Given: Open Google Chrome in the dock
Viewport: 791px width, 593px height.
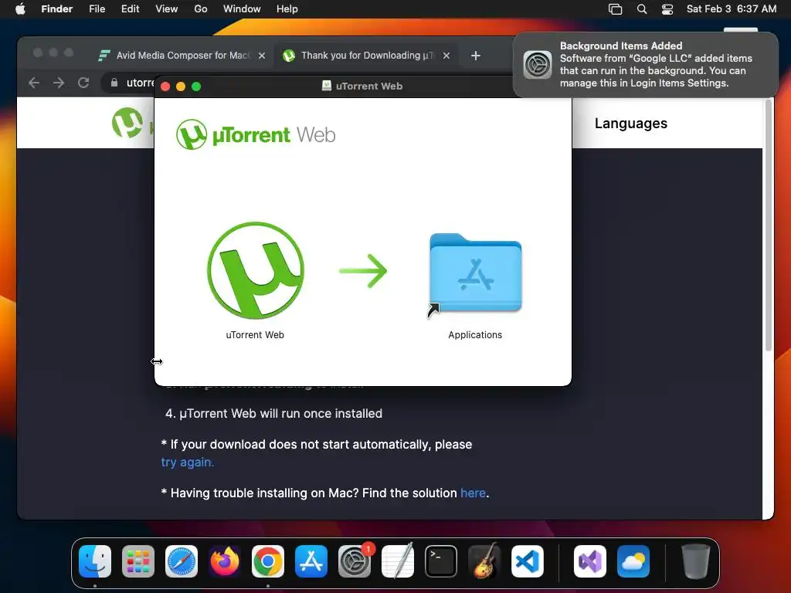Looking at the screenshot, I should point(268,561).
